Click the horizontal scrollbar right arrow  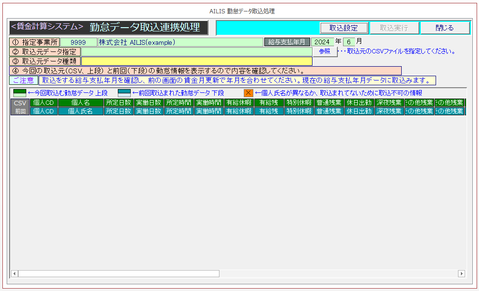pyautogui.click(x=461, y=273)
